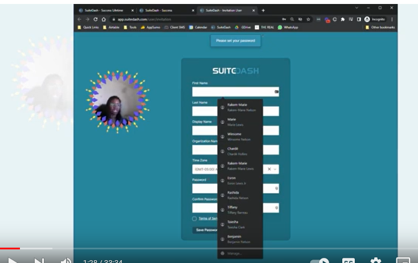Image resolution: width=418 pixels, height=263 pixels.
Task: Show password using Confirm Password eye icon
Action: click(276, 208)
